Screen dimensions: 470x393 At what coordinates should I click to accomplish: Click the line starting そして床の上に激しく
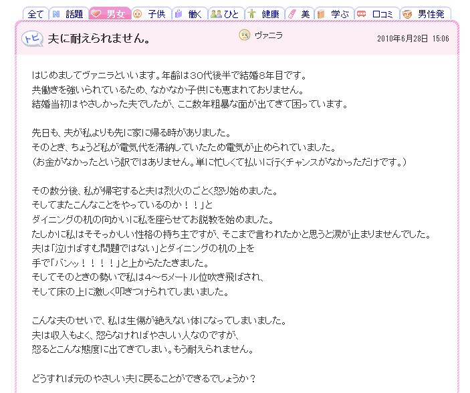130,291
